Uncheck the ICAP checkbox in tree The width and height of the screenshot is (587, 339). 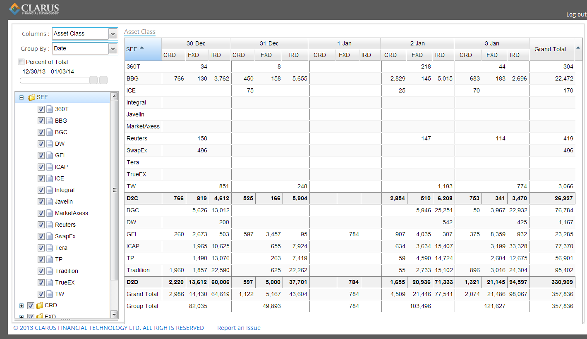(41, 167)
